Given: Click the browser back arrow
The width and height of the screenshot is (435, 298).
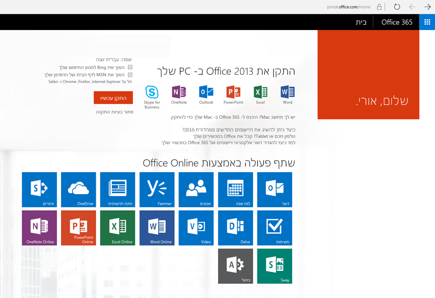Looking at the screenshot, I should (412, 7).
